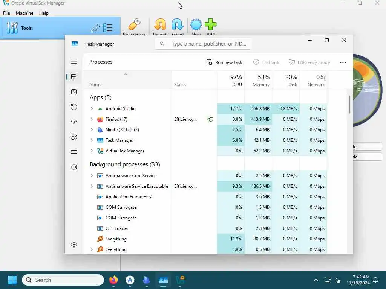Sort processes by Status column
Image resolution: width=386 pixels, height=289 pixels.
pyautogui.click(x=195, y=80)
